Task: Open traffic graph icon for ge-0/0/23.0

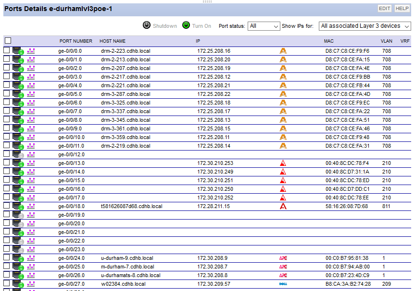Action: coord(31,250)
